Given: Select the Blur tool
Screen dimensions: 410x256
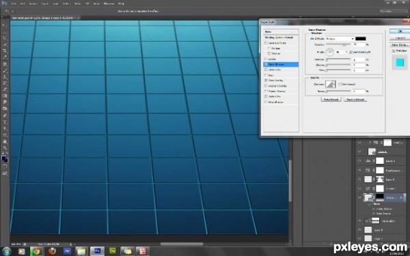Looking at the screenshot, I should pos(5,102).
